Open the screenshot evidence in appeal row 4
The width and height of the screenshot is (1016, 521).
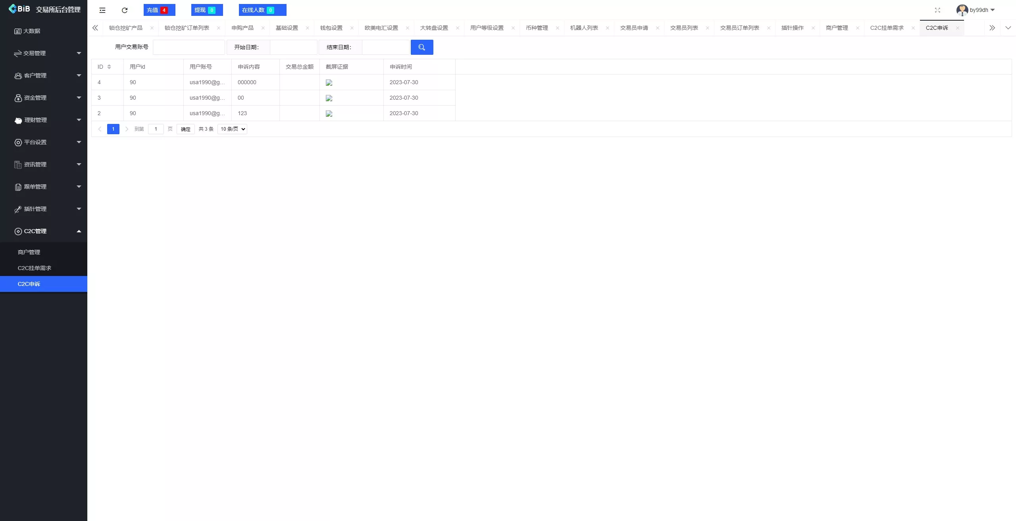[x=329, y=82]
